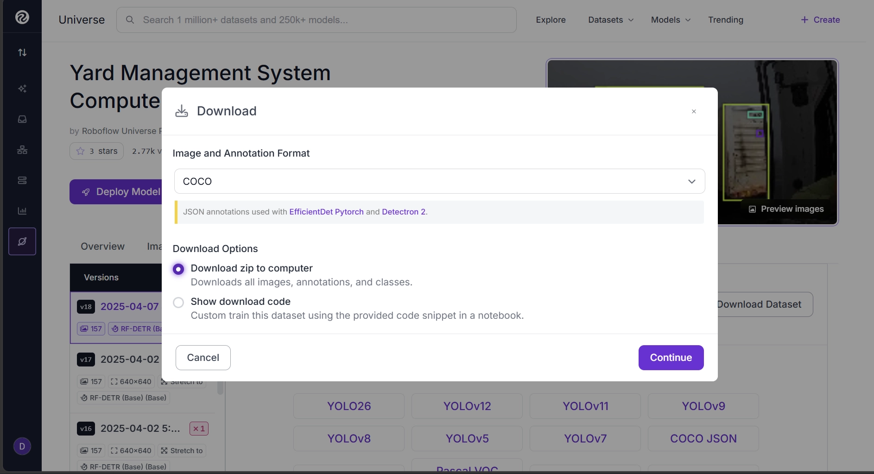
Task: Open the EfficientDet Pytorch link
Action: [326, 212]
